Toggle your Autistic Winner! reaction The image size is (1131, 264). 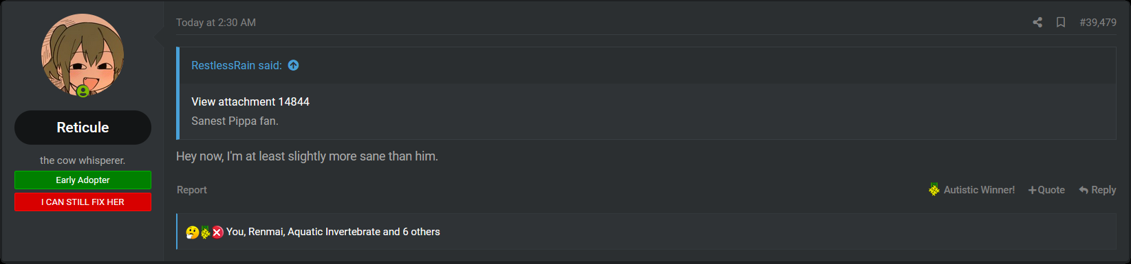click(971, 190)
